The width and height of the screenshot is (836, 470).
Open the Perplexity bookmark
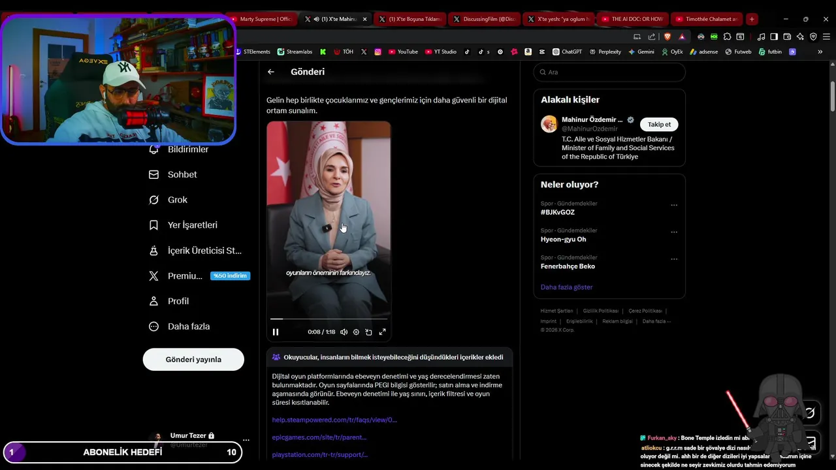click(x=605, y=52)
